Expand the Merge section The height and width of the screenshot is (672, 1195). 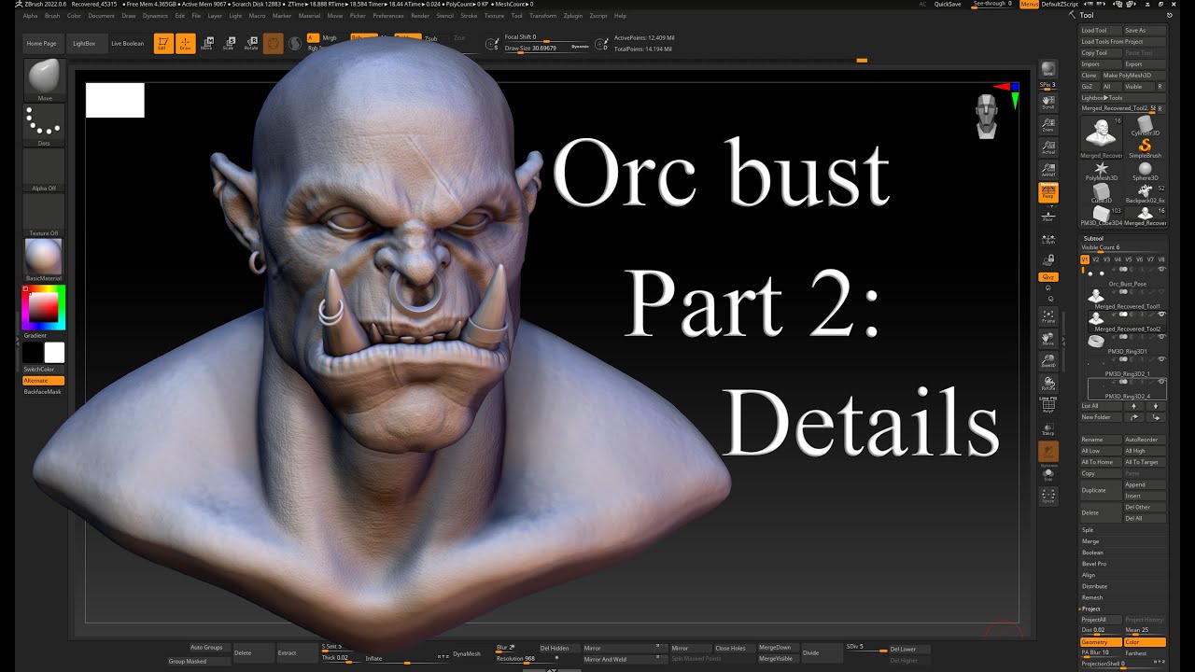point(1090,541)
